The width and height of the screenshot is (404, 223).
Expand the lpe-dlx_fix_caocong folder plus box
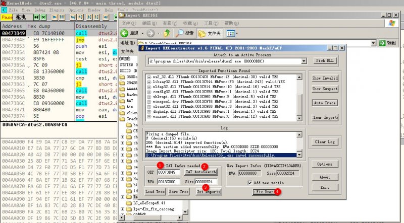coord(123,209)
